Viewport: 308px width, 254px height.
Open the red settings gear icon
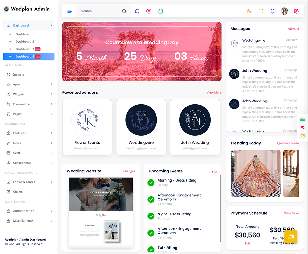pos(296,11)
